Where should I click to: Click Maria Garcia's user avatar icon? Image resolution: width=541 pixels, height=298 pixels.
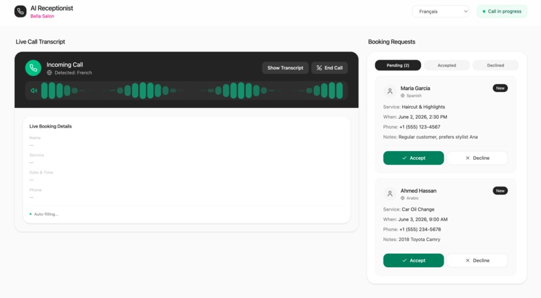coord(390,91)
